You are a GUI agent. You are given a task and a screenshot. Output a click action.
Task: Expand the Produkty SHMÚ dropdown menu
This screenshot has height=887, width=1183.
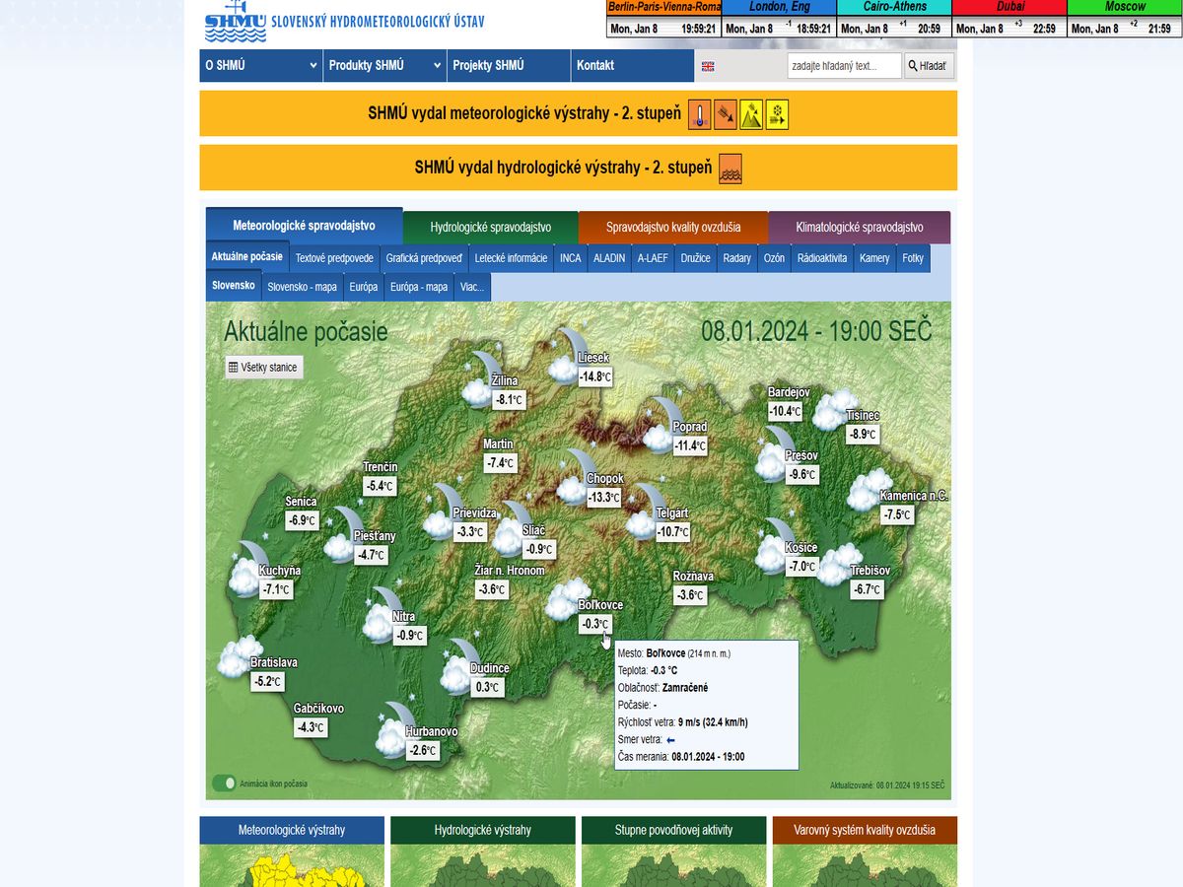pyautogui.click(x=384, y=66)
